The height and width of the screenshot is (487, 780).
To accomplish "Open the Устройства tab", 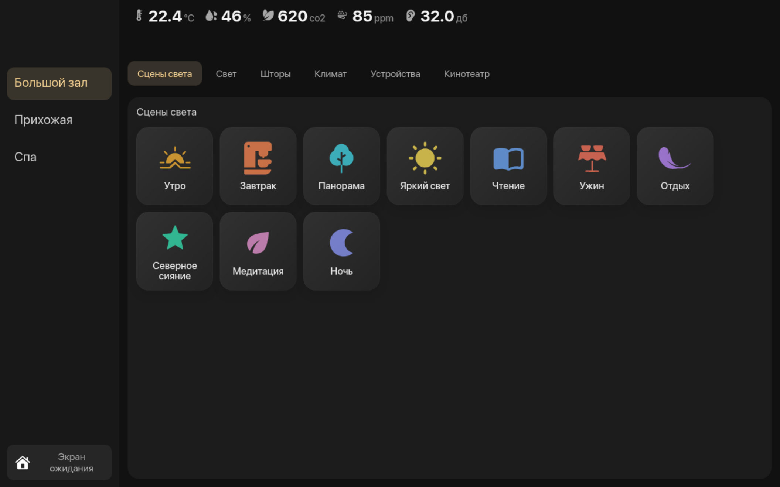I will coord(395,73).
